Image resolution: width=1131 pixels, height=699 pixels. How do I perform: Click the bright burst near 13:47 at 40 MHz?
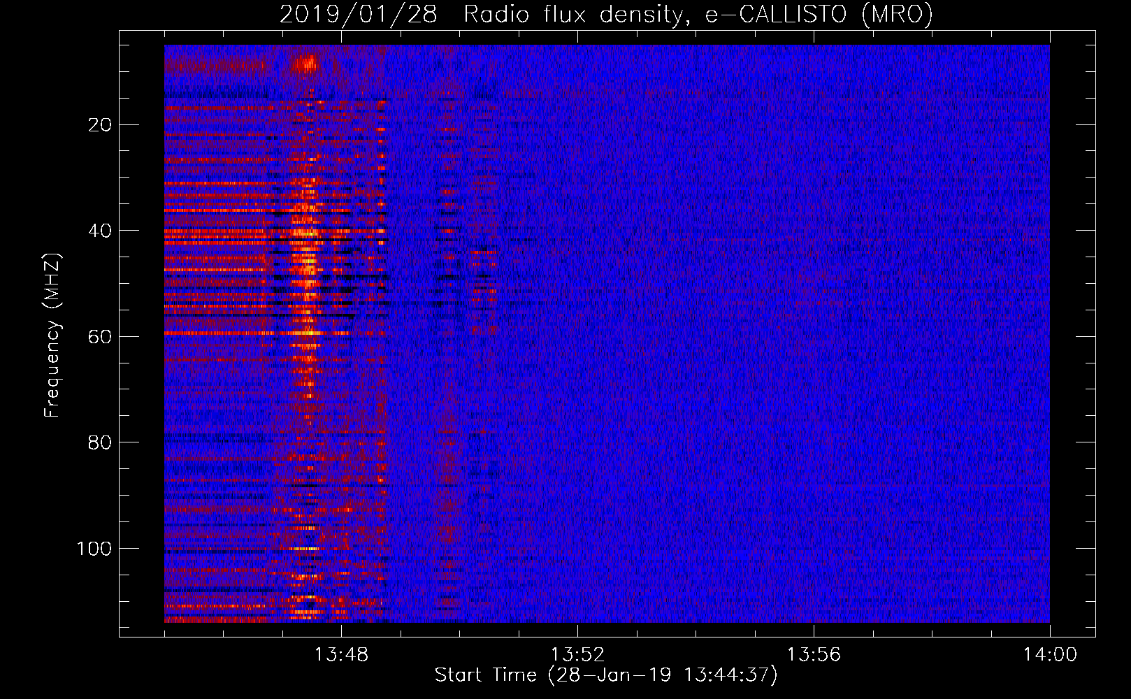(305, 233)
